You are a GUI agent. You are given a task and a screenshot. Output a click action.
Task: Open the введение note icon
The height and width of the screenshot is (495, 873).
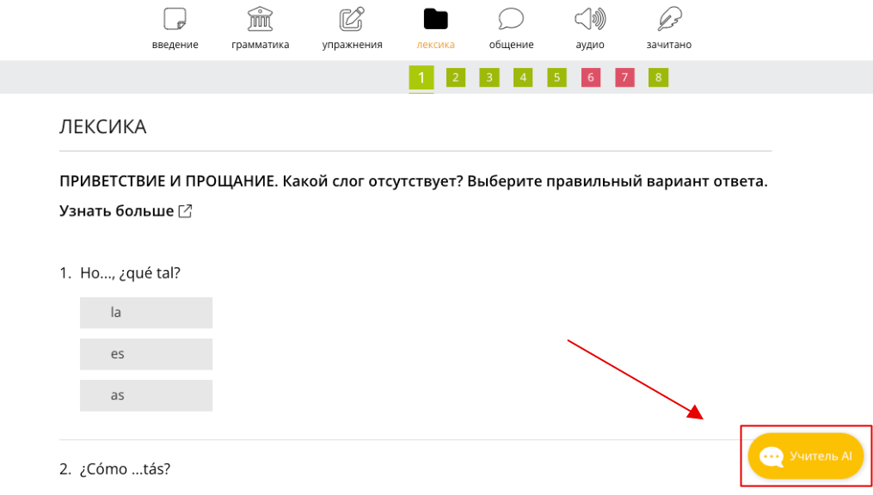[x=175, y=19]
